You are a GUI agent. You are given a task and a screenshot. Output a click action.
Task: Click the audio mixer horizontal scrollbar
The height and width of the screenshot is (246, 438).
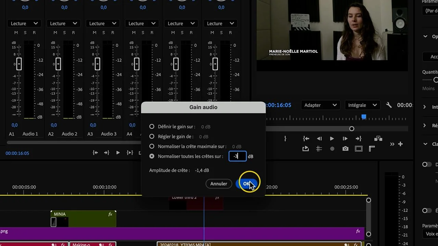[x=74, y=142]
